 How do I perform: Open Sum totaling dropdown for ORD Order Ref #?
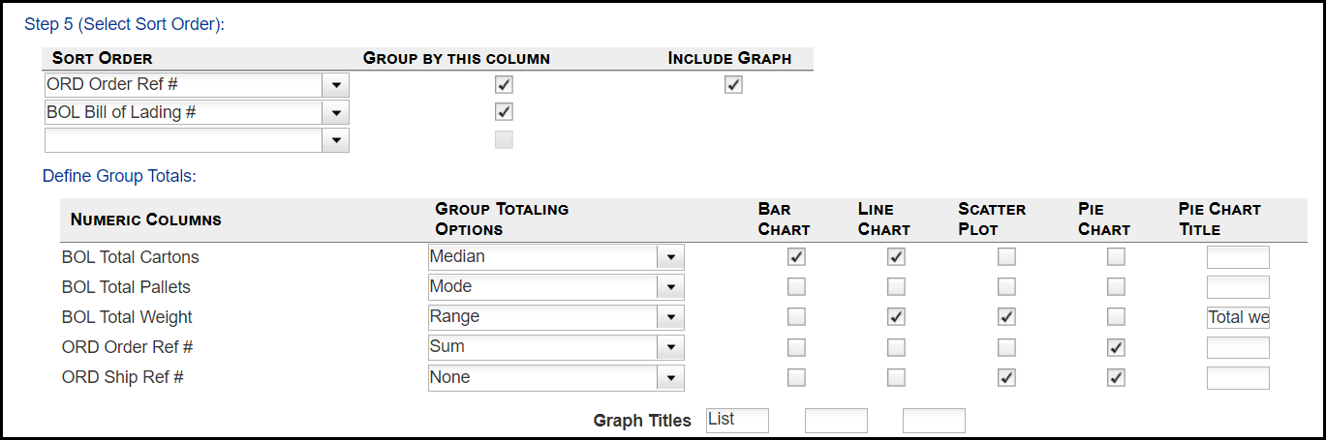(x=670, y=347)
